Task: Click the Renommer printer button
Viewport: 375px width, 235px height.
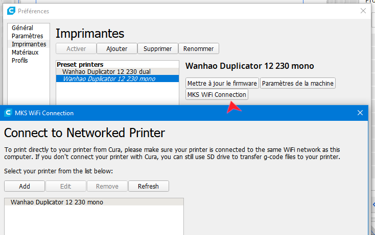Action: 199,48
